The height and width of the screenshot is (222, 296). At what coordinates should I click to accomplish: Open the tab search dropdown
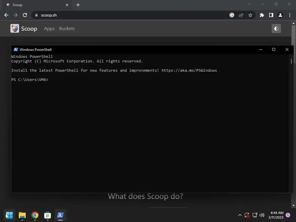coord(249,4)
